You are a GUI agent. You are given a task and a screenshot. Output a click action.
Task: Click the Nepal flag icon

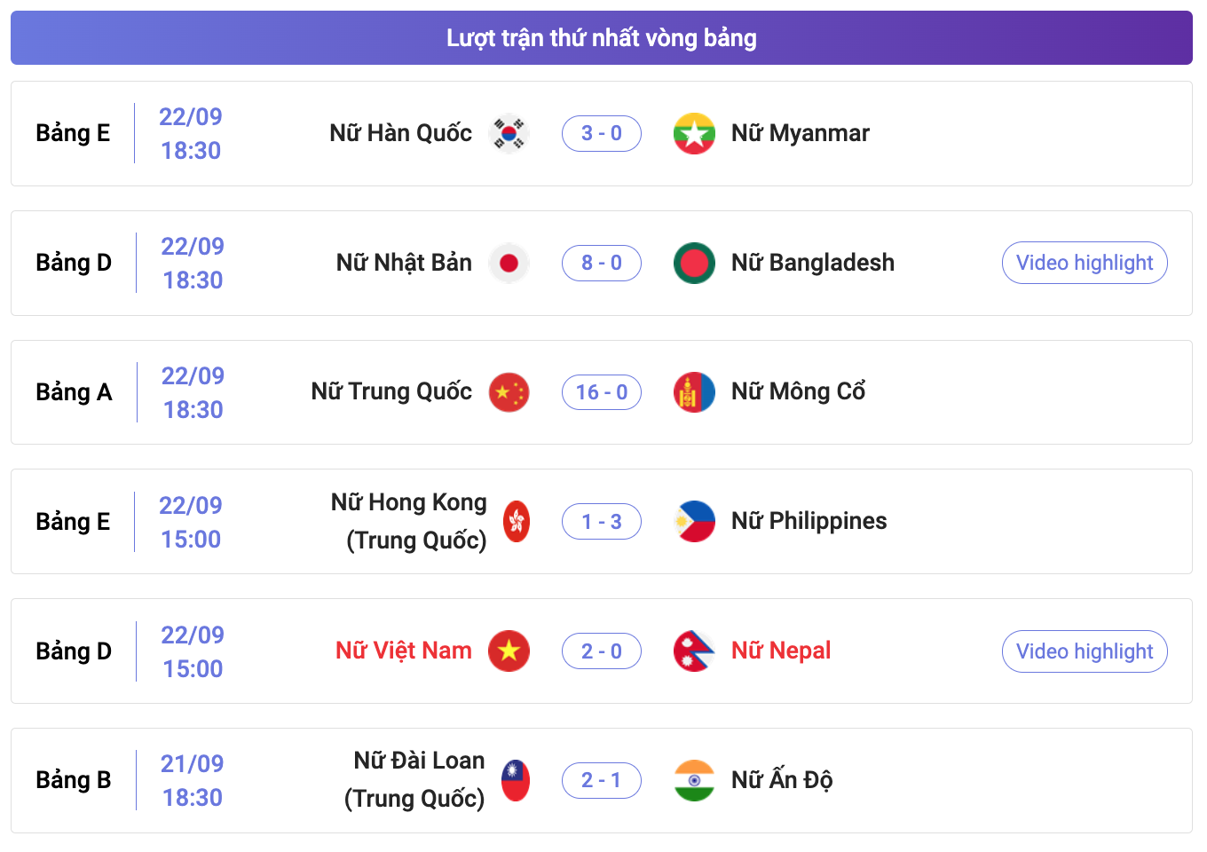pos(694,651)
